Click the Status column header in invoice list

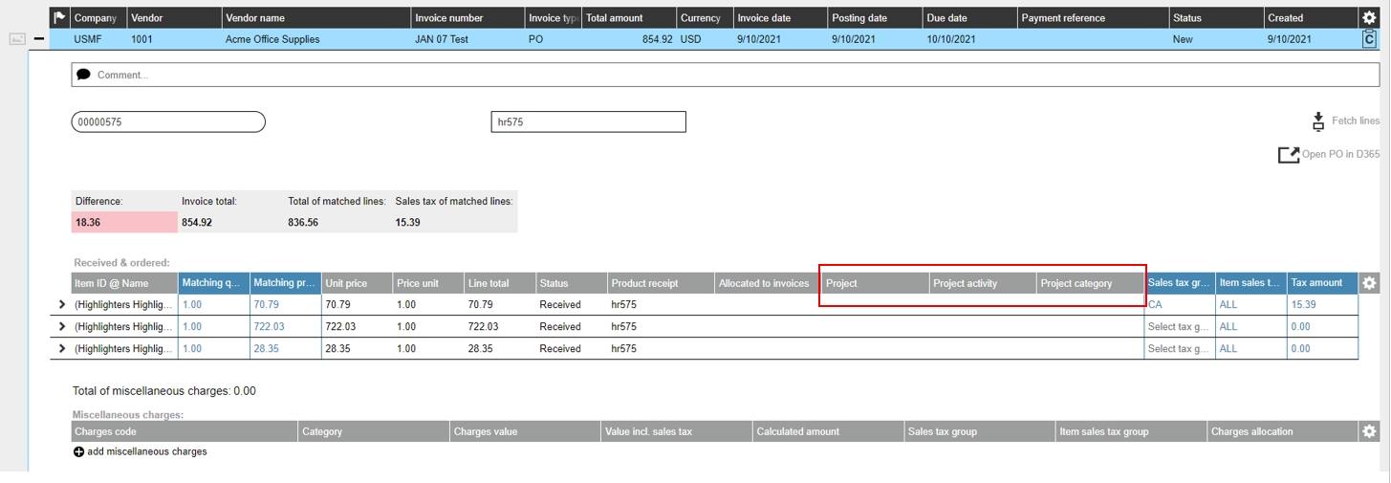pos(1215,18)
